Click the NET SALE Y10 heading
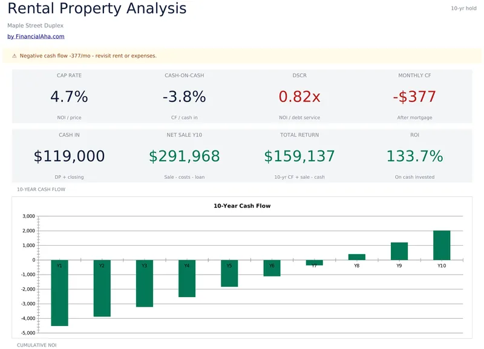The image size is (484, 349). [x=185, y=135]
